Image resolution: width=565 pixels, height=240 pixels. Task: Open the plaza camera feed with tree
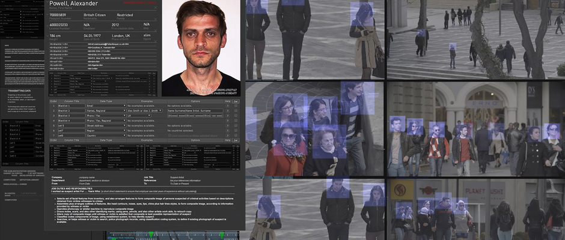click(x=475, y=40)
